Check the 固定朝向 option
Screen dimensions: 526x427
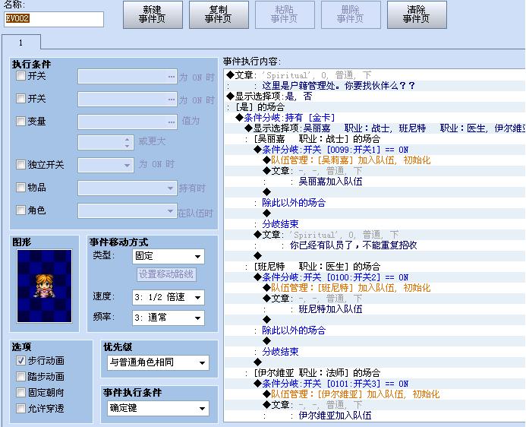point(20,392)
